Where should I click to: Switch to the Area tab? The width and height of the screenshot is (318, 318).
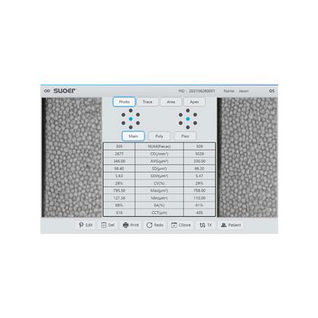[x=171, y=102]
